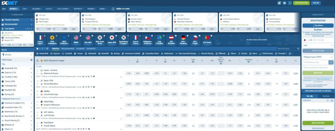
Task: Favorite the Chicago Cubs vs Detroit Tigers card
Action: (78, 15)
